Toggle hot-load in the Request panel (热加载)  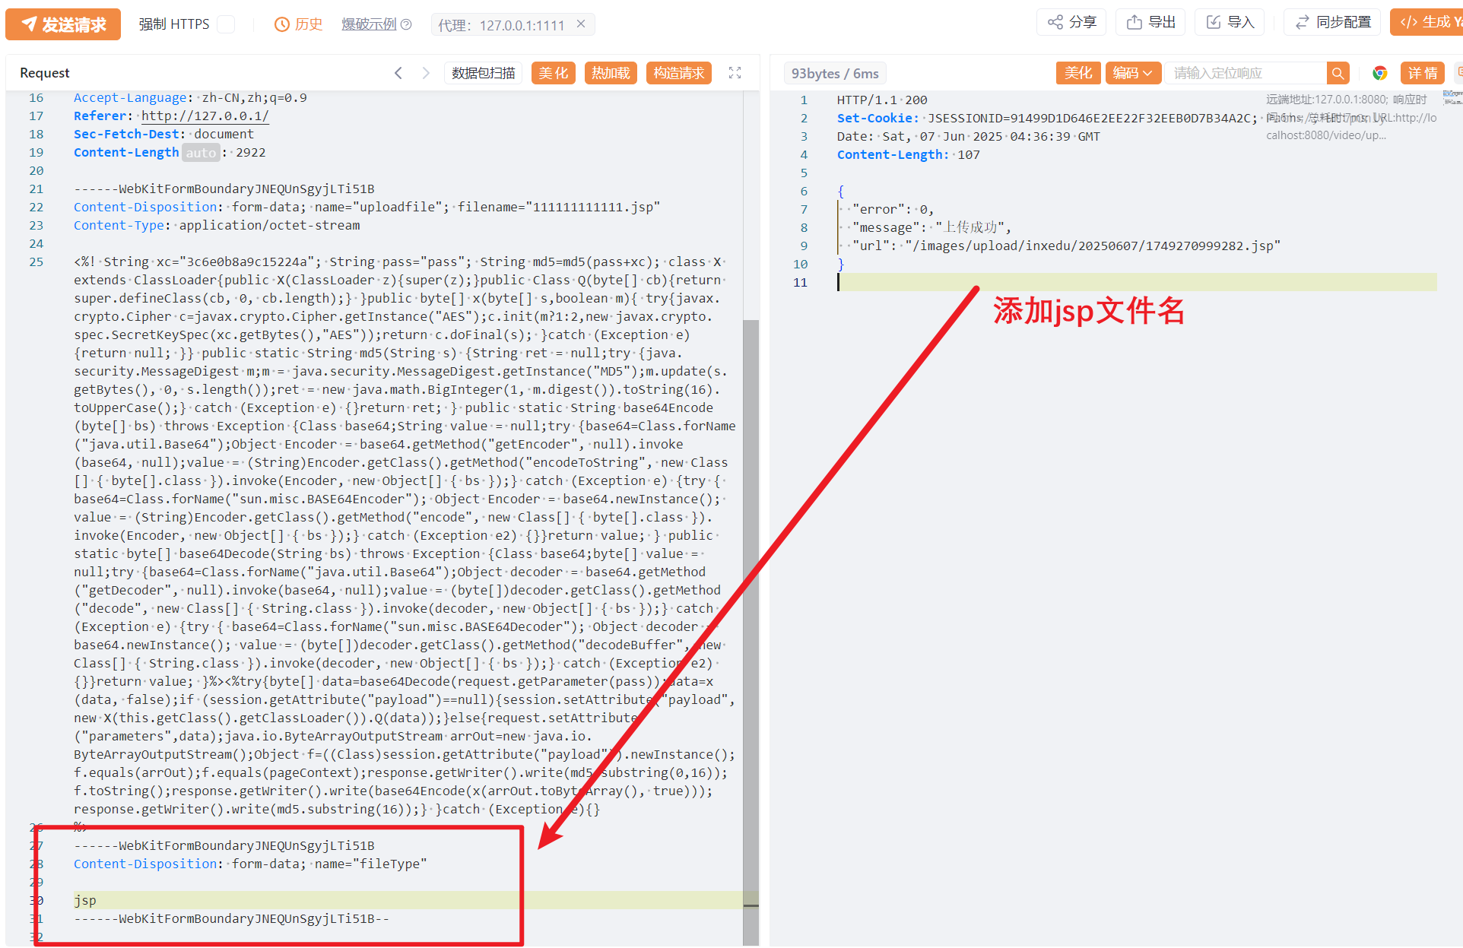coord(611,73)
